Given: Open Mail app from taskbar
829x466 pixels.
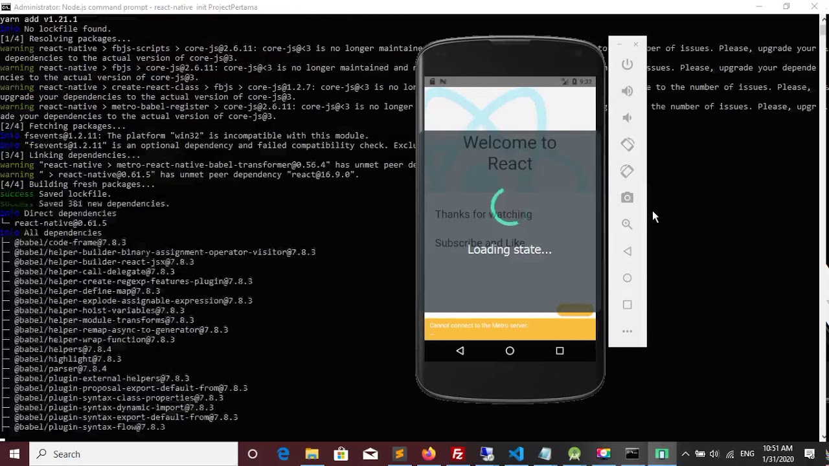Looking at the screenshot, I should [370, 454].
